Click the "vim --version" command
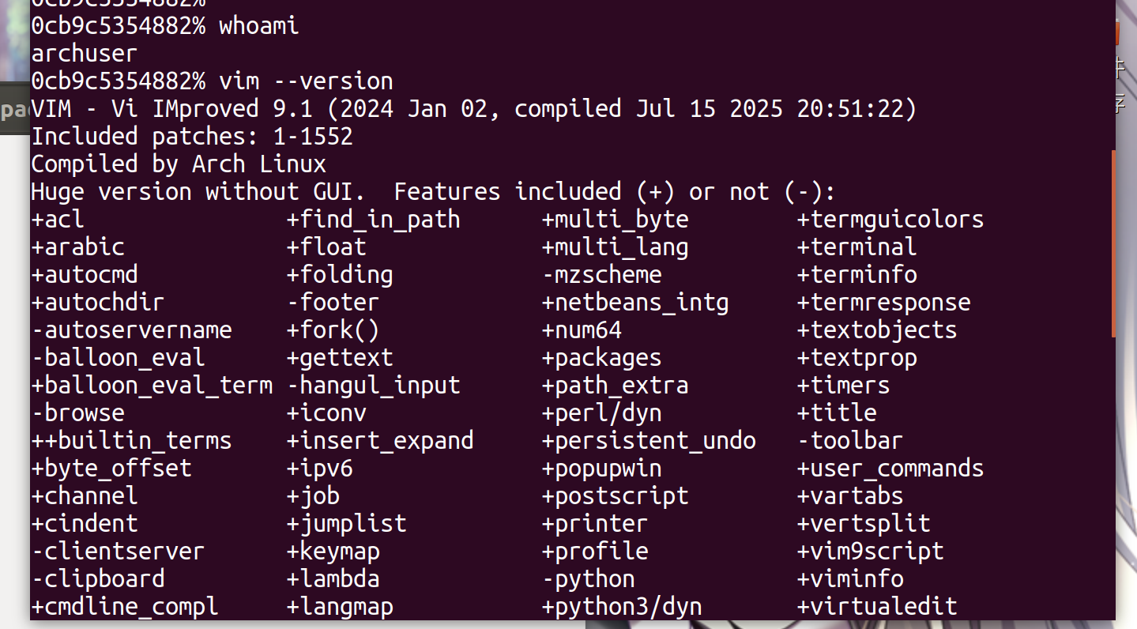This screenshot has width=1137, height=629. [306, 81]
